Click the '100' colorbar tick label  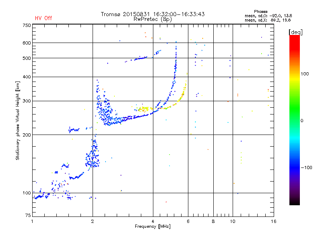click(x=305, y=74)
